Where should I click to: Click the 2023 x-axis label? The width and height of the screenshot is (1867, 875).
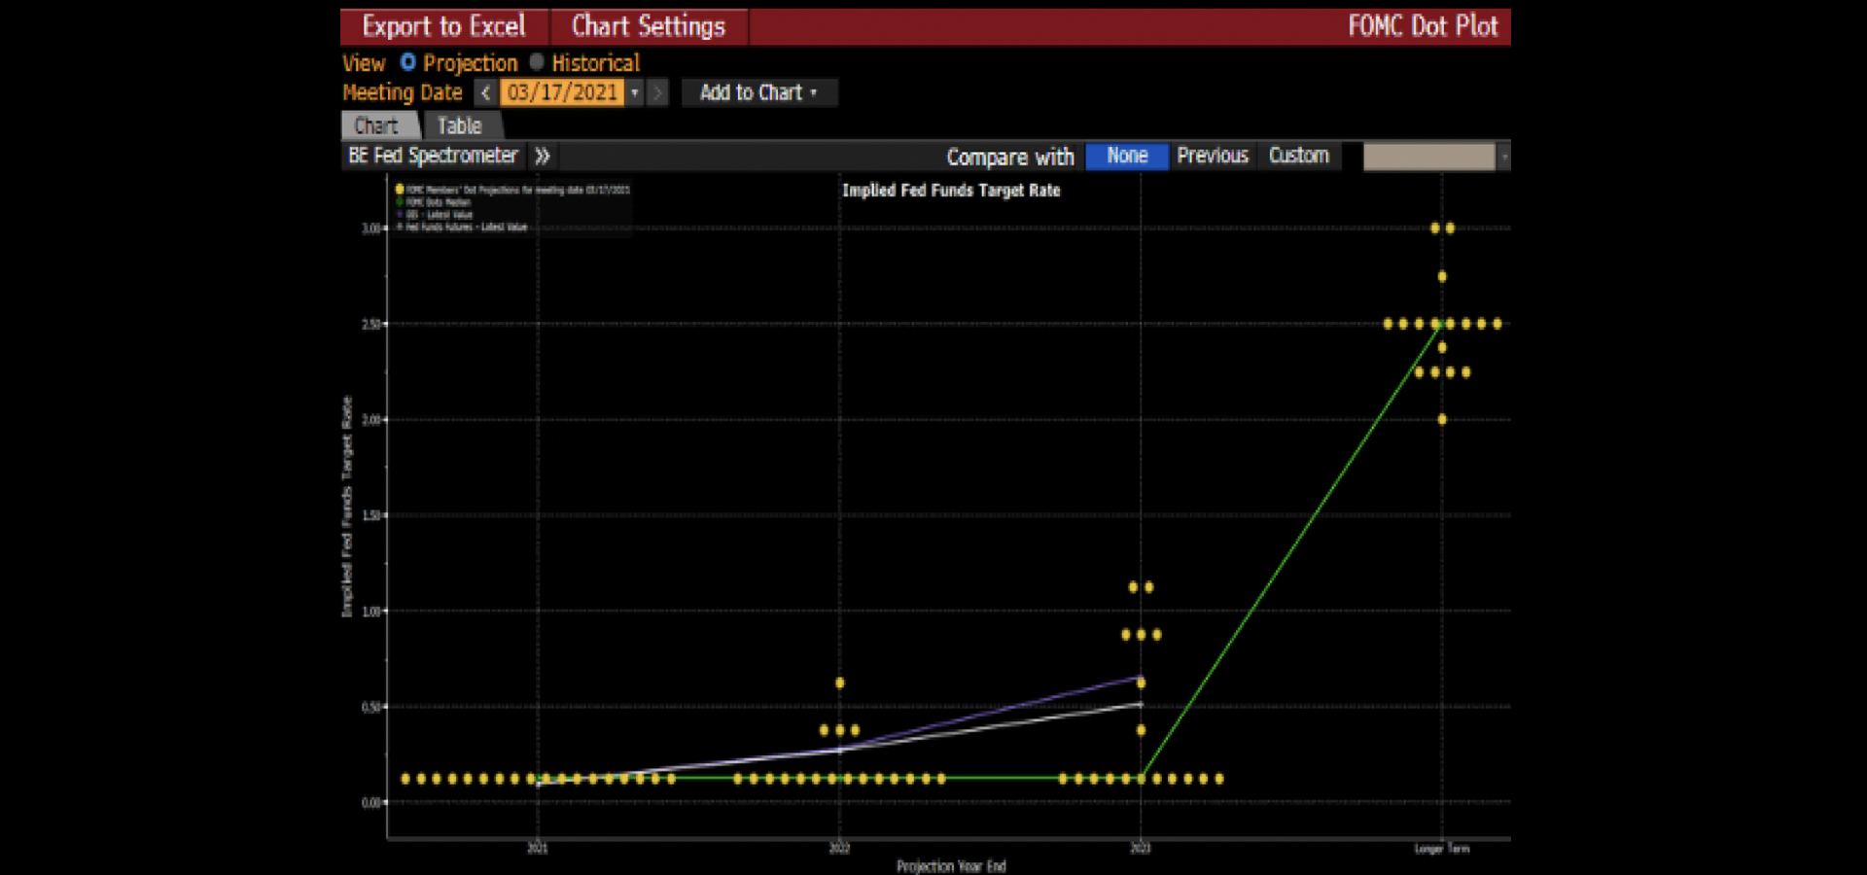point(1141,849)
